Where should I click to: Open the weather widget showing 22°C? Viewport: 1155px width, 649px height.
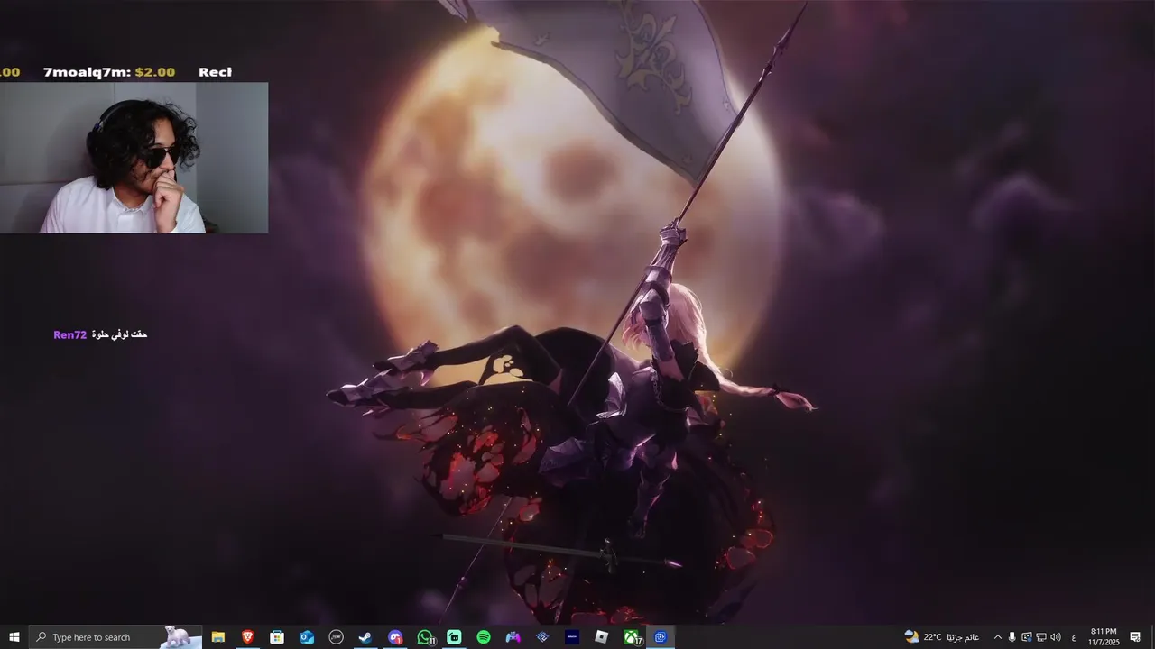[x=941, y=637]
